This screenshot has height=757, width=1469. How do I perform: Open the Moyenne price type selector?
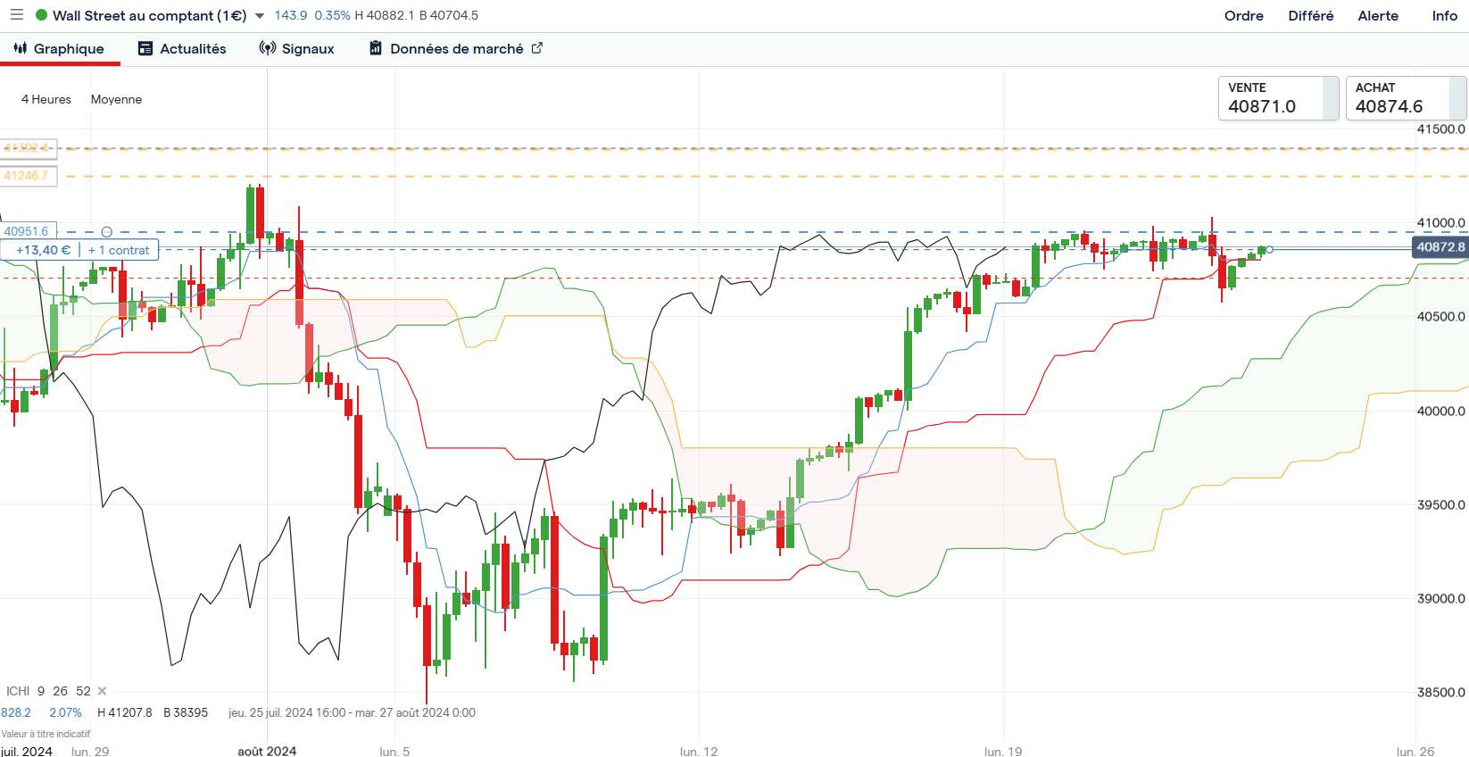[116, 99]
